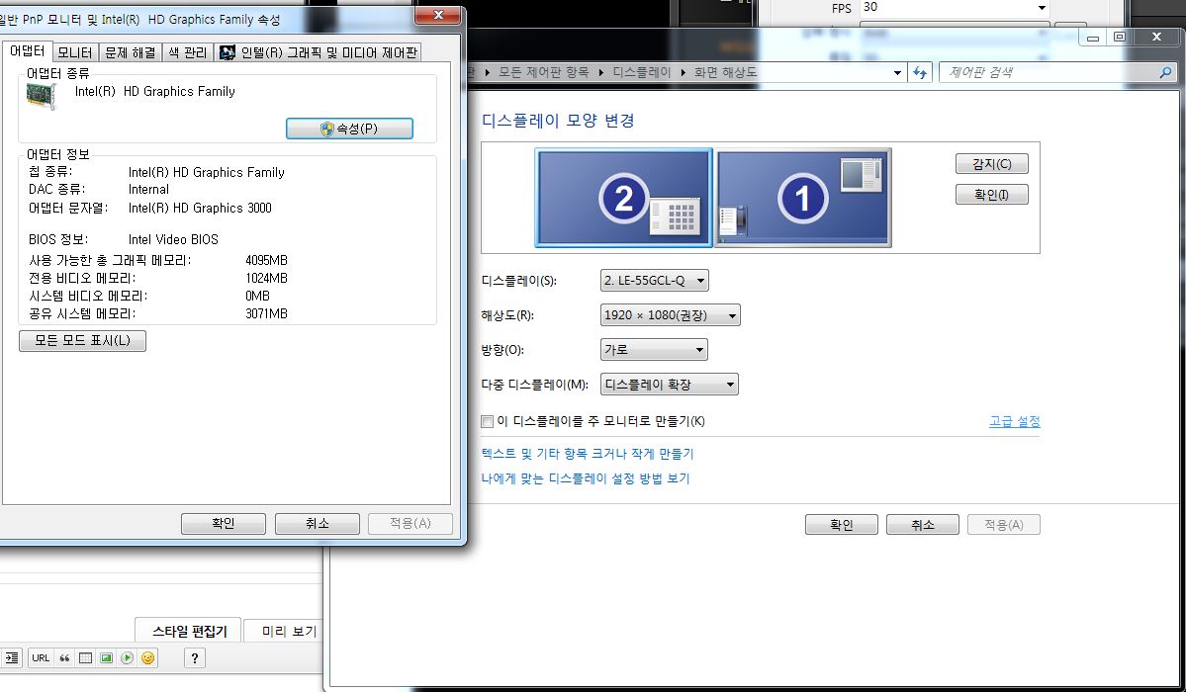This screenshot has width=1186, height=692.
Task: Click the magnifier icon in 제어판 검색
Action: click(1165, 72)
